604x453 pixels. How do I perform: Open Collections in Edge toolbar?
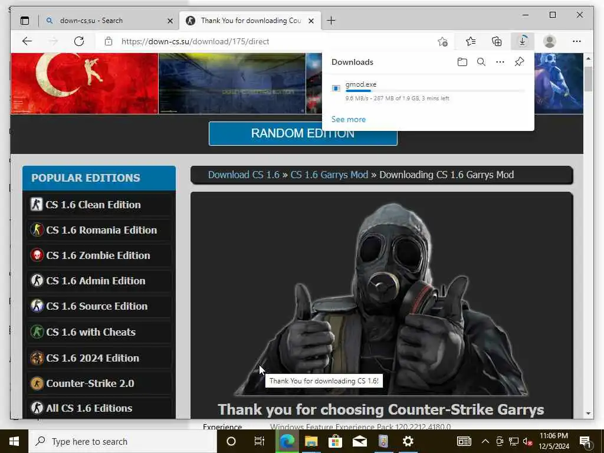(x=497, y=41)
